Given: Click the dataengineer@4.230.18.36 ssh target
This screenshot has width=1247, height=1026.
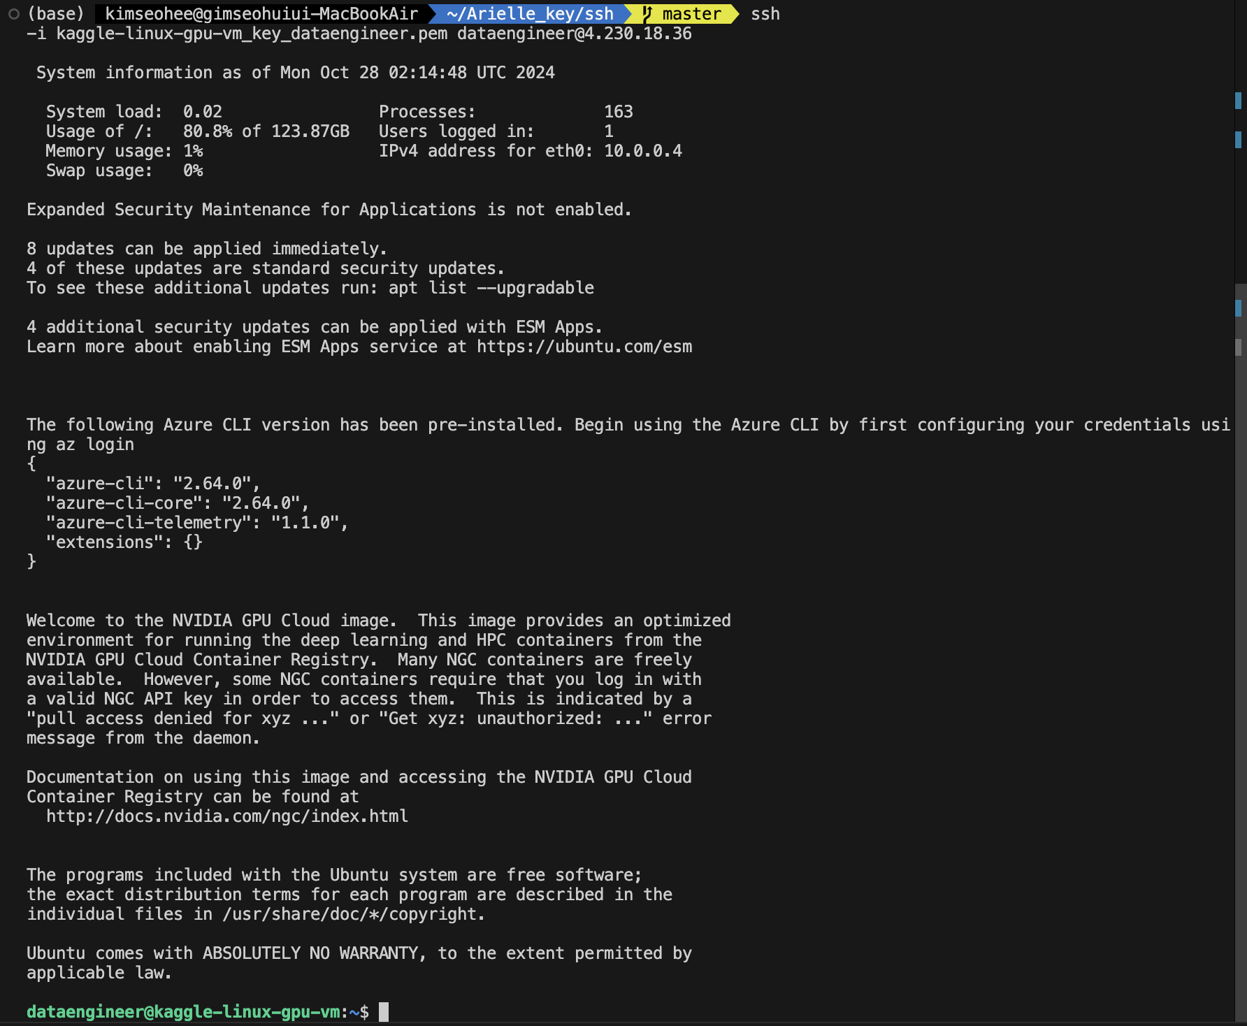Looking at the screenshot, I should point(575,34).
